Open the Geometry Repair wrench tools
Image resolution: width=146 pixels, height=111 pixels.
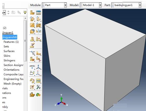click(x=39, y=87)
